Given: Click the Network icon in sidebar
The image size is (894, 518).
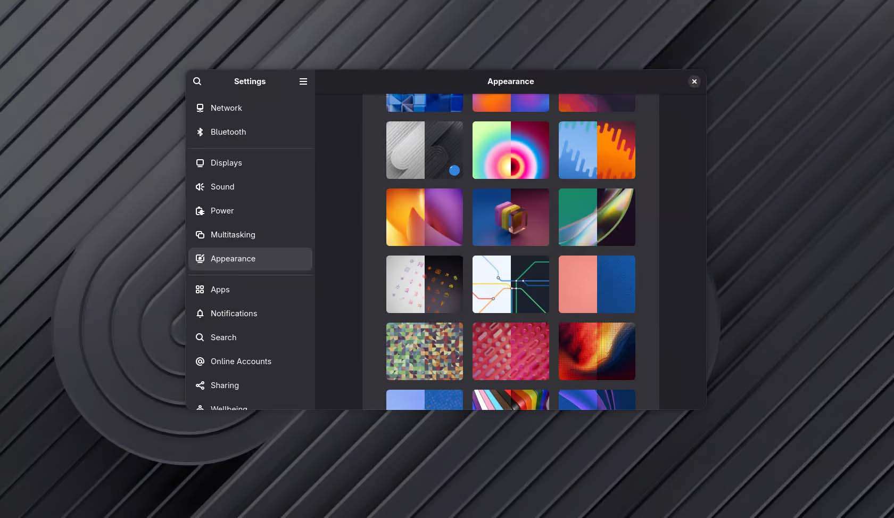Looking at the screenshot, I should (200, 108).
